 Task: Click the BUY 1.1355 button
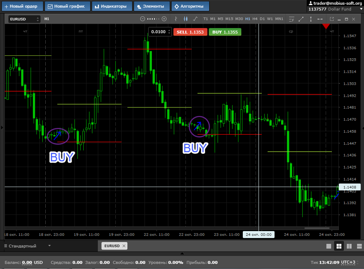coord(225,32)
